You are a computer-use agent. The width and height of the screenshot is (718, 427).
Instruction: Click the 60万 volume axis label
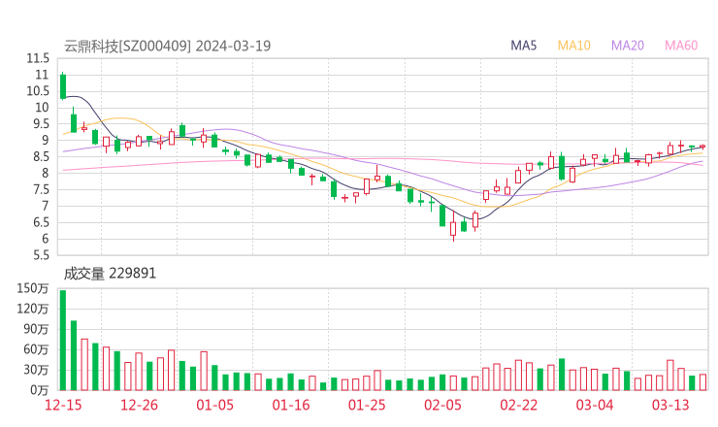(x=36, y=349)
